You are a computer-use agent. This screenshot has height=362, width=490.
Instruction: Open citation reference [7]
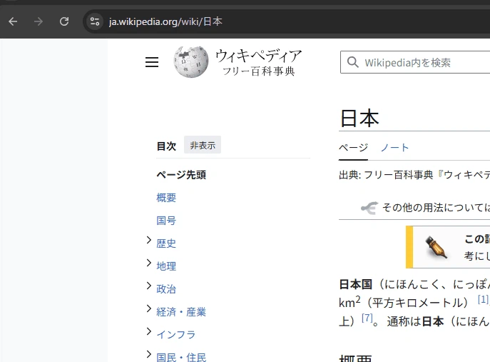point(367,318)
